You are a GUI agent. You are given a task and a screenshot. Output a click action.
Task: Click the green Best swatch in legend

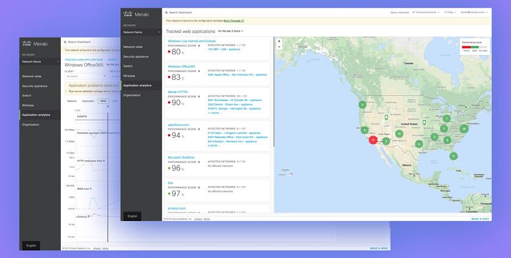coord(475,47)
